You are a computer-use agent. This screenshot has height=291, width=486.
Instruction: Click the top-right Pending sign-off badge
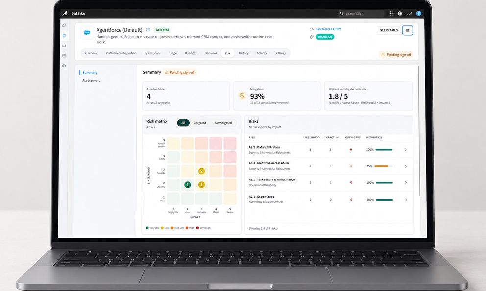(396, 55)
